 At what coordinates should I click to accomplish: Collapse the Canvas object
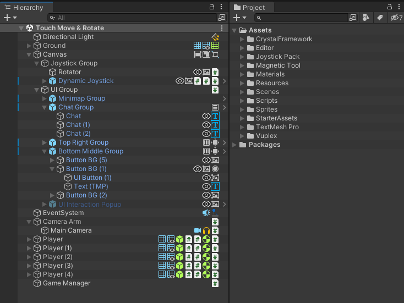tap(29, 54)
